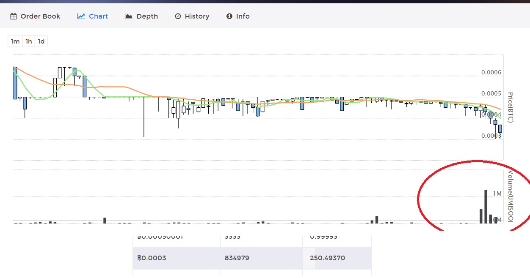Click the Price(BTC) axis label
The width and height of the screenshot is (530, 278).
click(510, 107)
